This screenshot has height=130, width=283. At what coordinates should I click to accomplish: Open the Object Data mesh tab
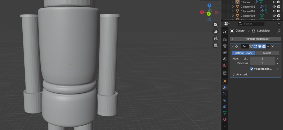click(x=225, y=113)
